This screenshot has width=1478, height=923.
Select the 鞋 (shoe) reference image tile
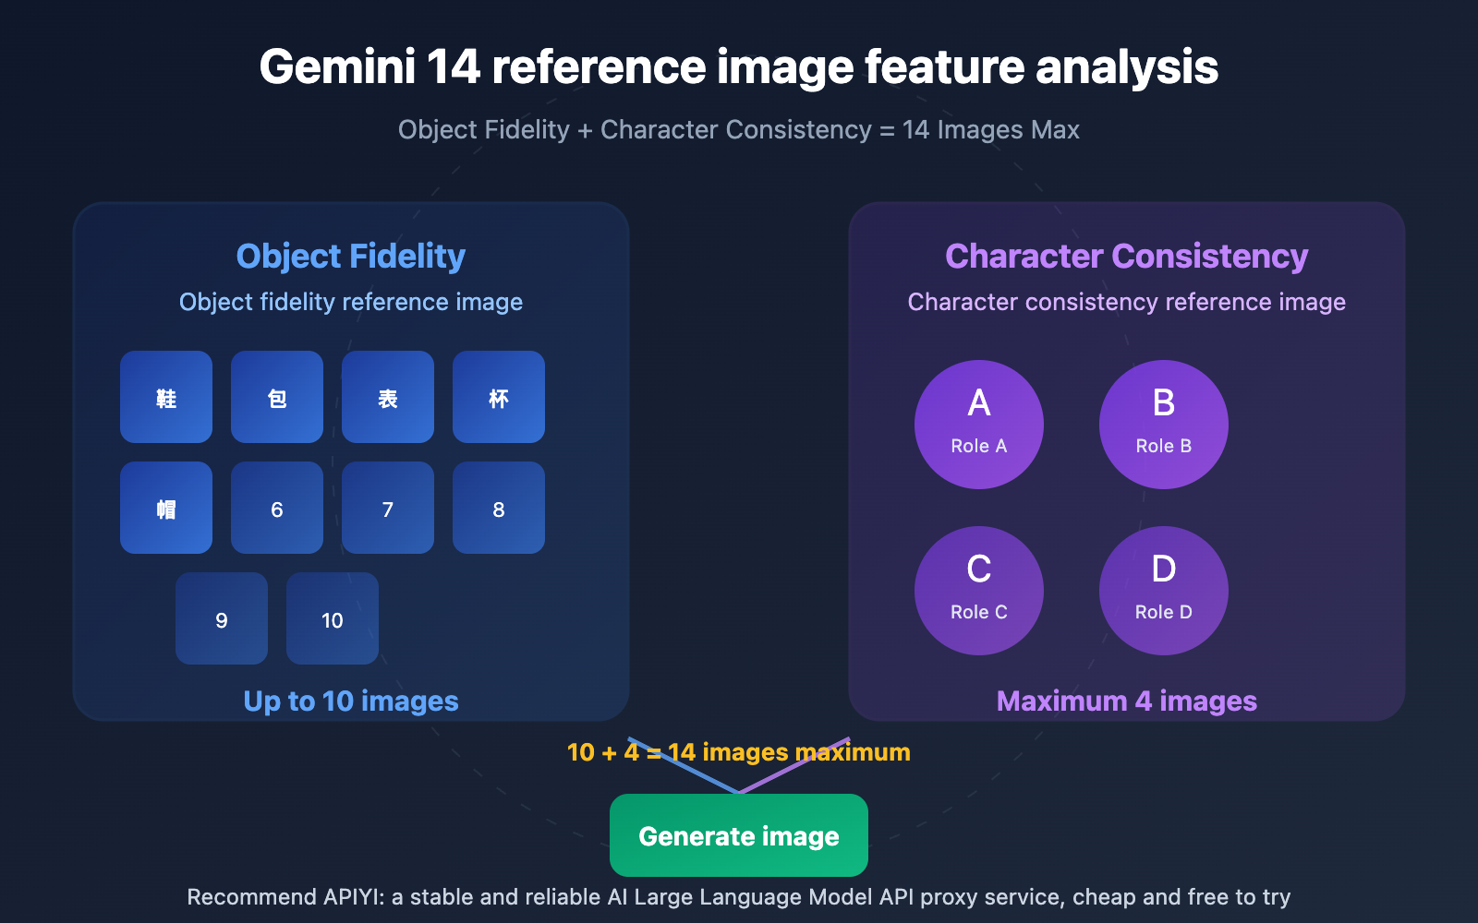click(x=166, y=397)
